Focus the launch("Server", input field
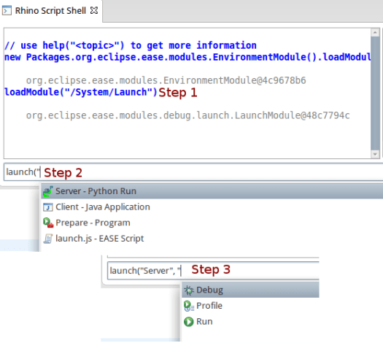Viewport: 383px width, 343px height. tap(213, 271)
